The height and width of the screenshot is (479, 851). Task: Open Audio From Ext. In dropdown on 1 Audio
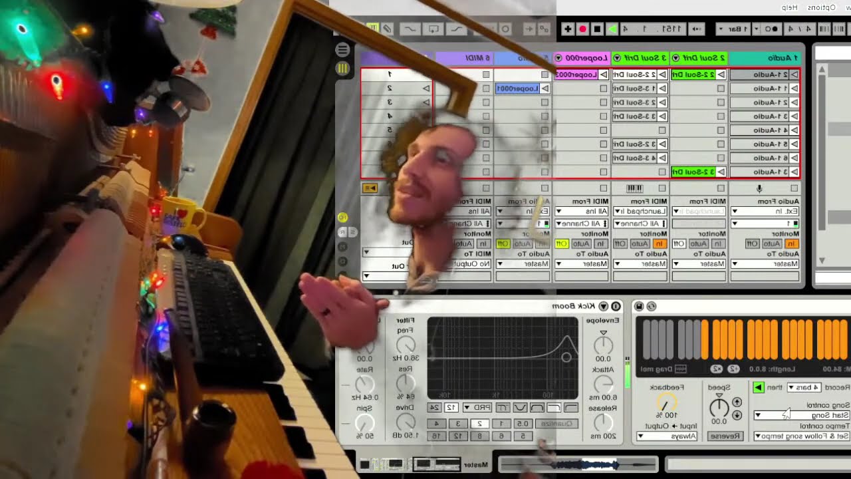(765, 212)
